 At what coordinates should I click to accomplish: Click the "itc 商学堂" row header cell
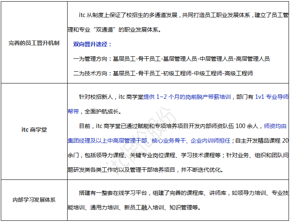[x=34, y=130]
